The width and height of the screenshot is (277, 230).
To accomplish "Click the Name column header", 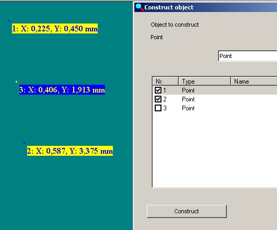I will point(254,81).
